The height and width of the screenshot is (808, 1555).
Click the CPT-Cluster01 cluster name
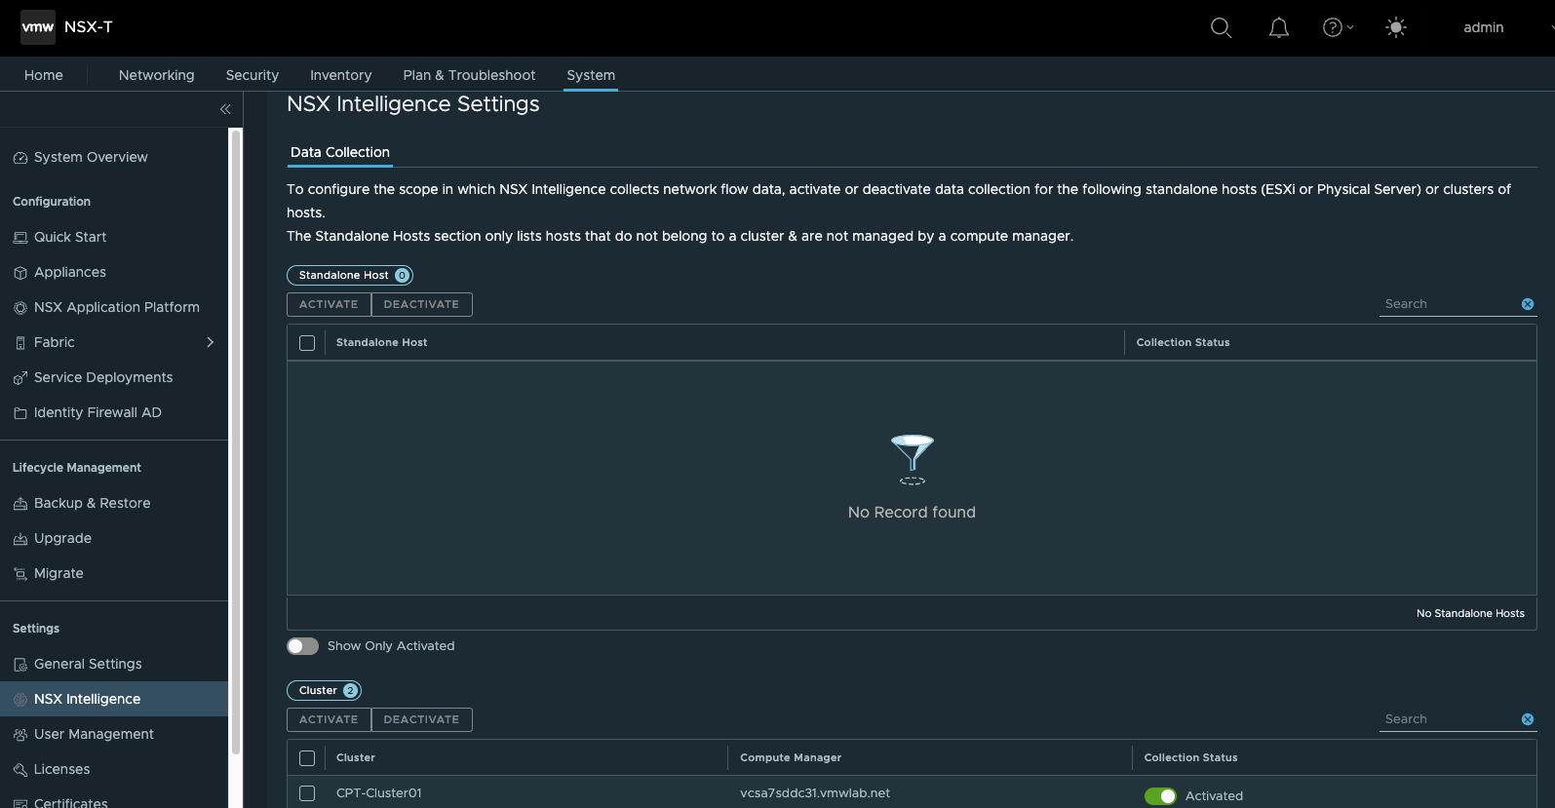tap(379, 793)
